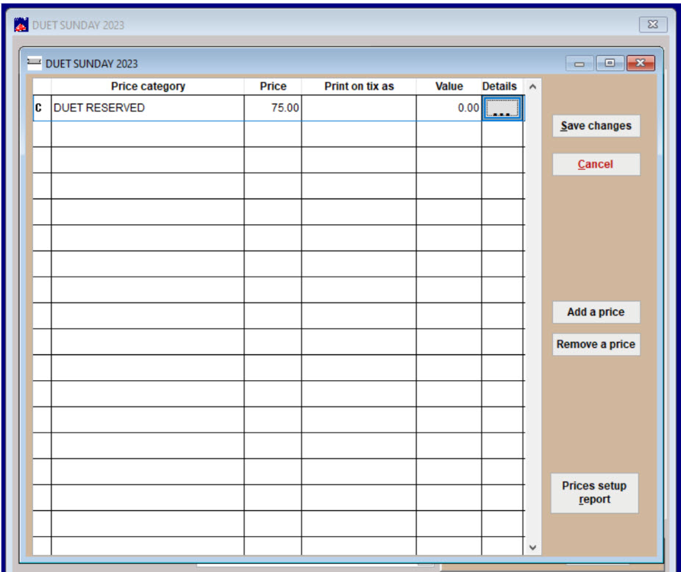Click Save changes button
Screen dimensions: 681x572
tap(596, 126)
